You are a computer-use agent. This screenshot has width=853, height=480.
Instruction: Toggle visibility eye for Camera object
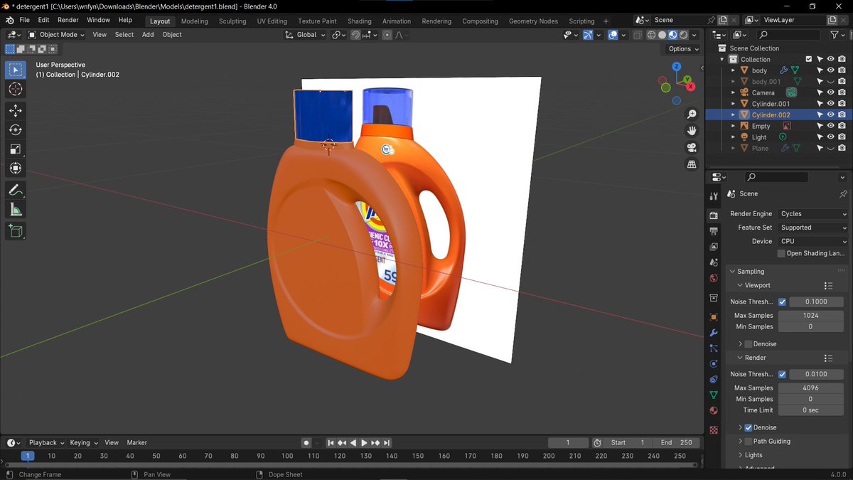click(830, 92)
